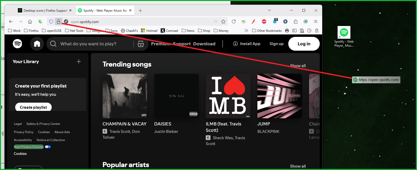Close the Desktop icons Firefox Support tab
The image size is (417, 170).
pos(70,11)
